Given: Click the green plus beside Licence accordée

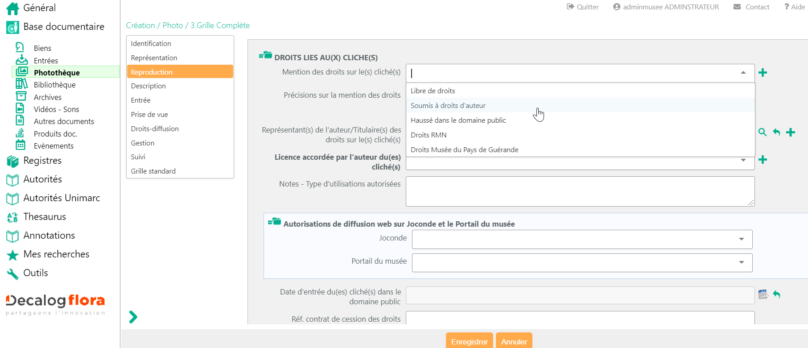Looking at the screenshot, I should click(763, 160).
